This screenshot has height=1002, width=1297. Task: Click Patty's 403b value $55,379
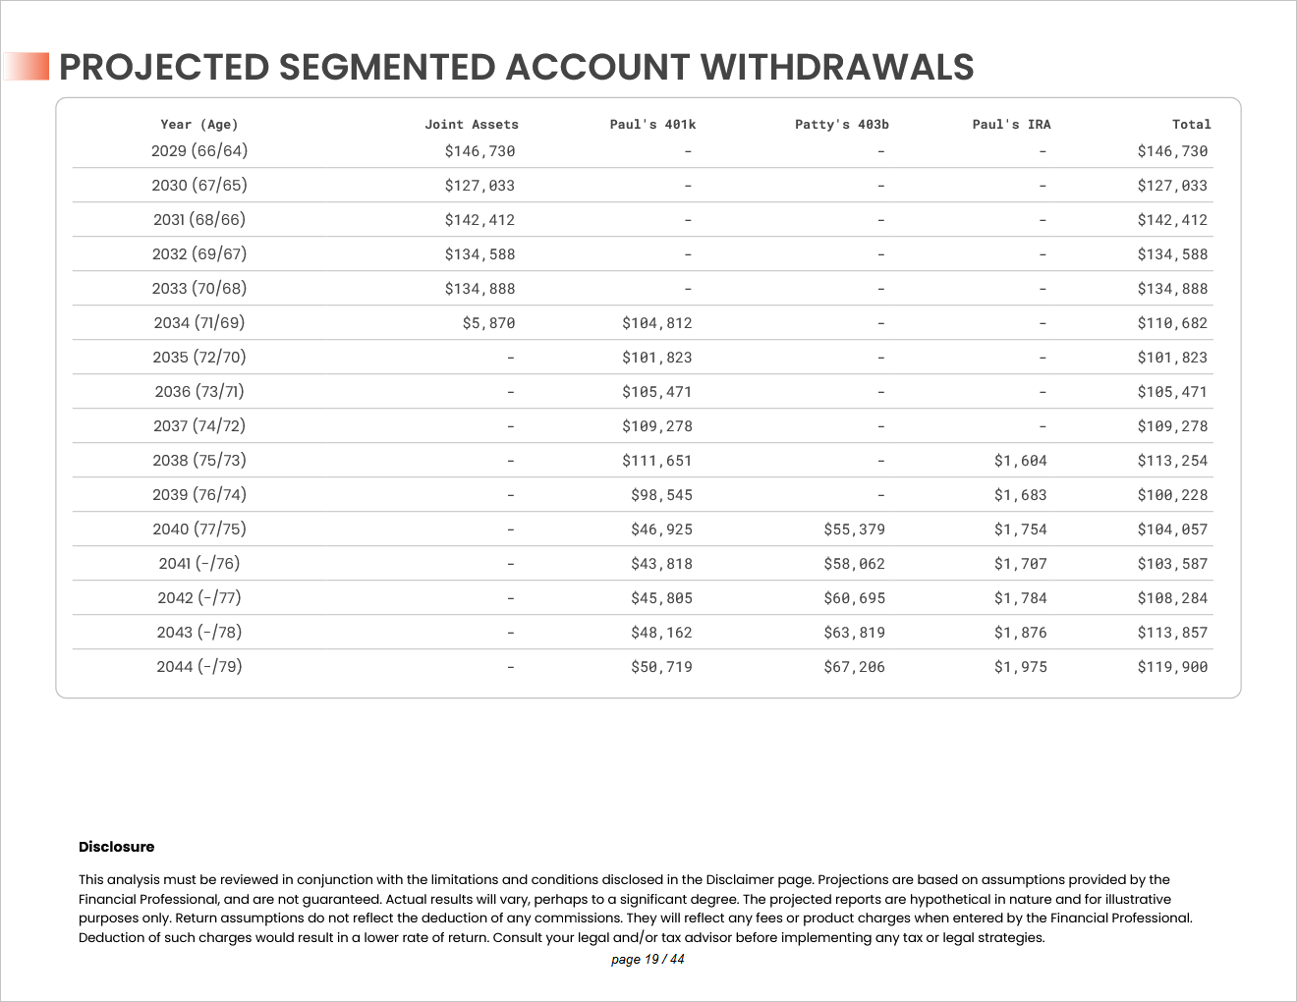pyautogui.click(x=854, y=529)
